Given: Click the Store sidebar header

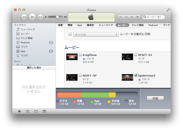Looking at the screenshot, I should coord(17,61).
